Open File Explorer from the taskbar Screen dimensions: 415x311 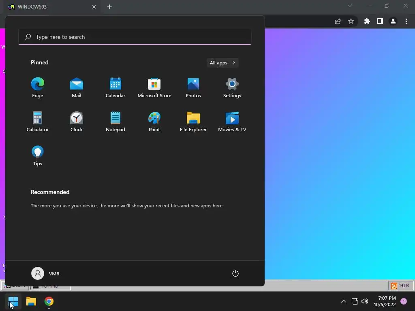pos(31,301)
